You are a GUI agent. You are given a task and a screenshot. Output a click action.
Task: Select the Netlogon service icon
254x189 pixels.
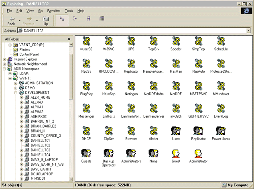pos(131,85)
